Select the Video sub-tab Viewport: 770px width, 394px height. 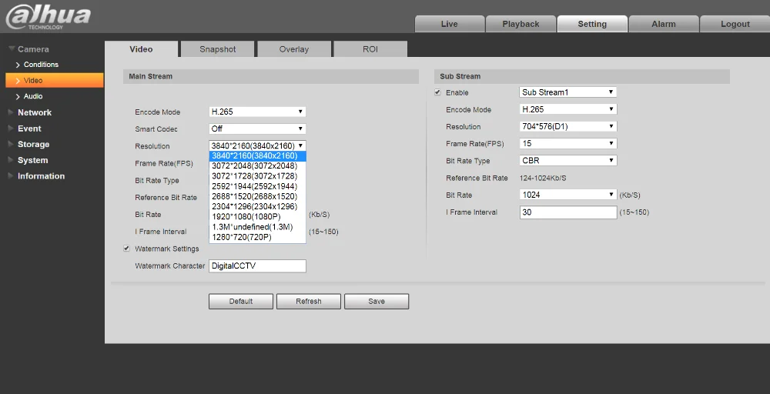pyautogui.click(x=141, y=49)
